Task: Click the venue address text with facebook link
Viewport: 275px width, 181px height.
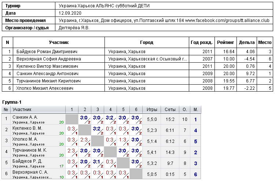Action: [164, 21]
